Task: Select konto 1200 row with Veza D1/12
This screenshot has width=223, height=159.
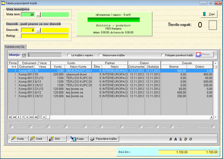Action: (110, 78)
